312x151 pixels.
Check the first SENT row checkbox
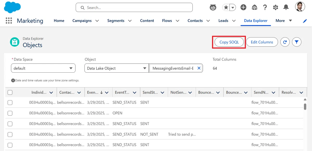(x=10, y=103)
